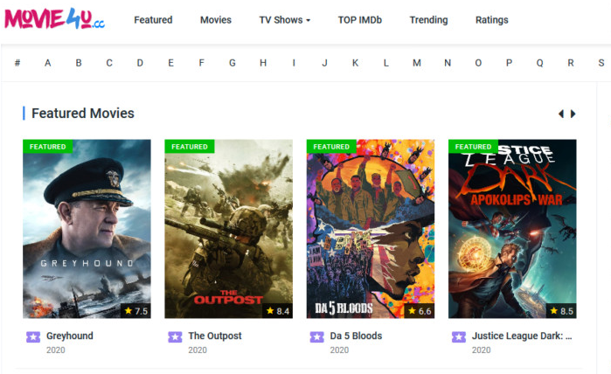Filter titles starting with letter K

(356, 63)
